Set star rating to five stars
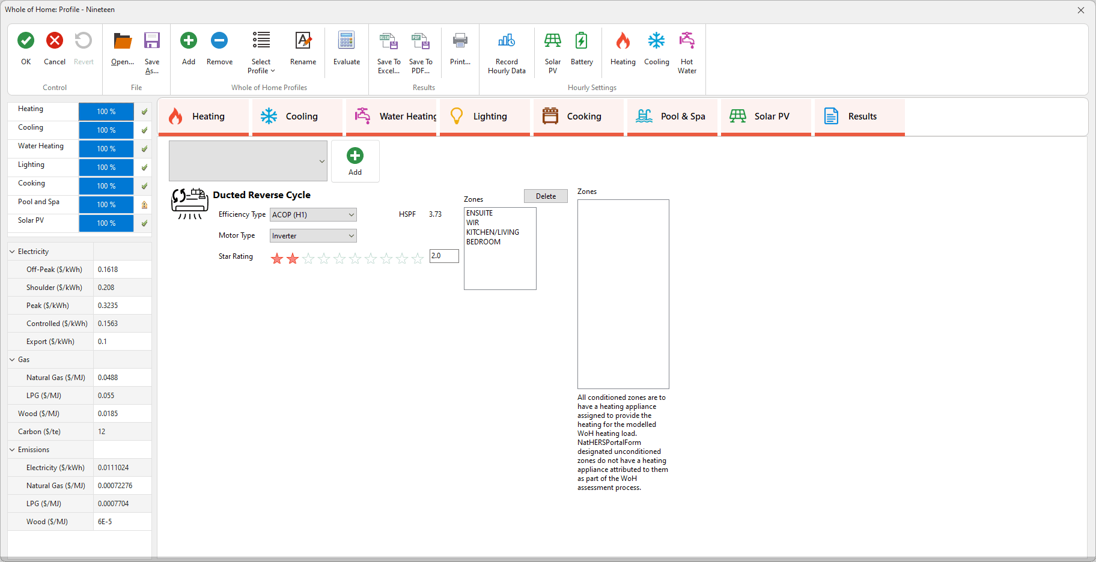The width and height of the screenshot is (1096, 562). (339, 258)
